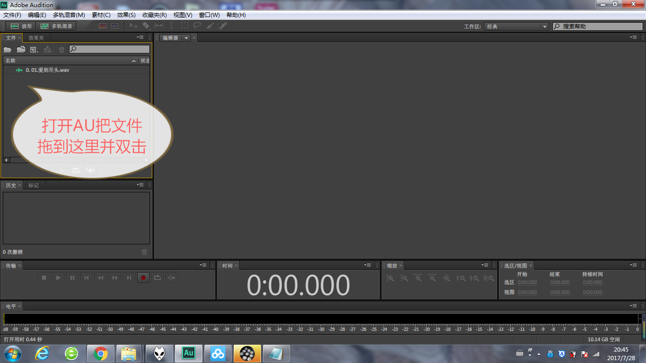This screenshot has height=363, width=646.
Task: Select the Razor tool in toolbar
Action: tap(146, 26)
